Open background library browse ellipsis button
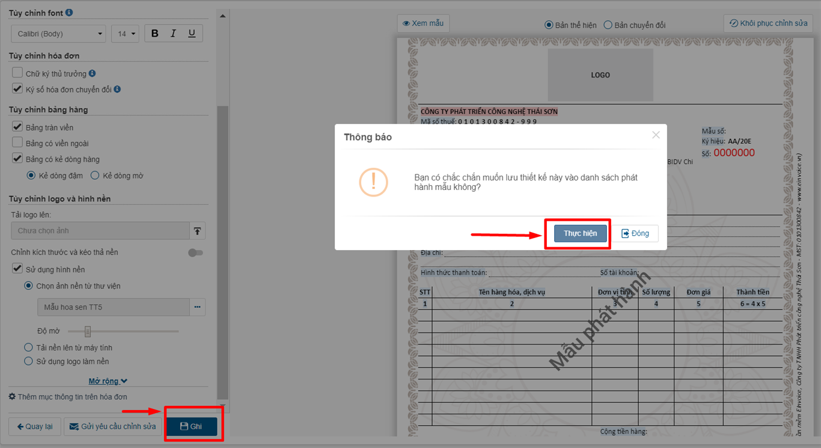This screenshot has height=448, width=821. coord(197,307)
